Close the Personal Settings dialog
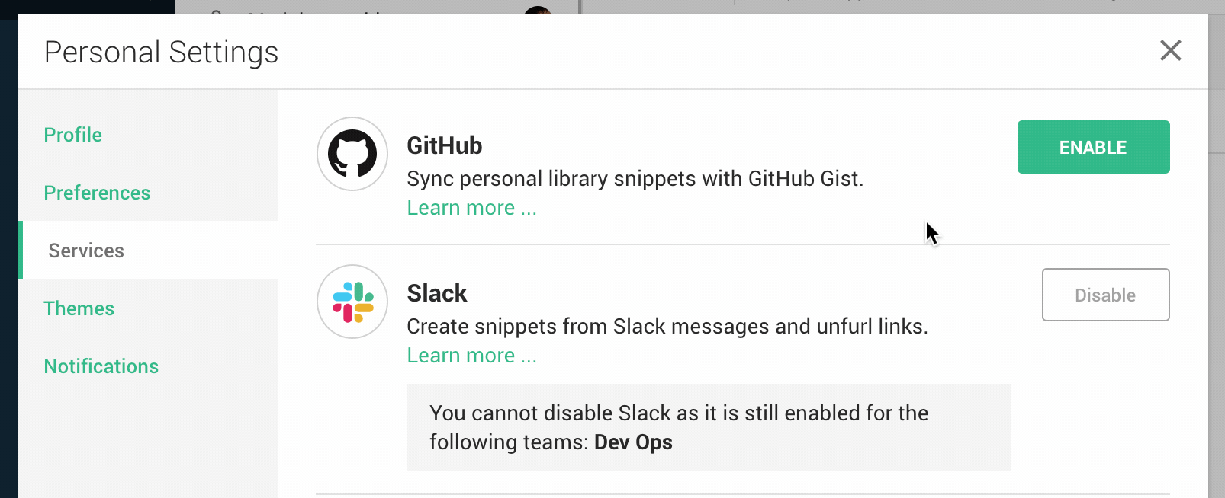Viewport: 1225px width, 498px height. point(1170,51)
